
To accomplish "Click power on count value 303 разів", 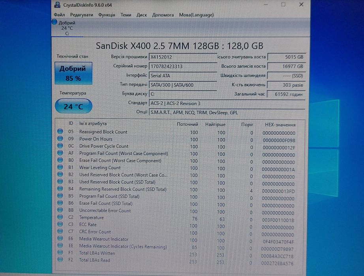I will [x=286, y=85].
